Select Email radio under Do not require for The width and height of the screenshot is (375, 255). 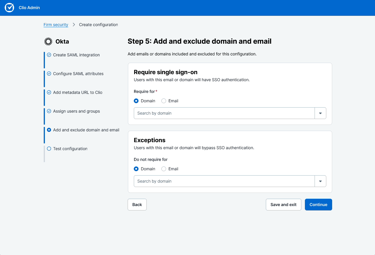coord(164,169)
